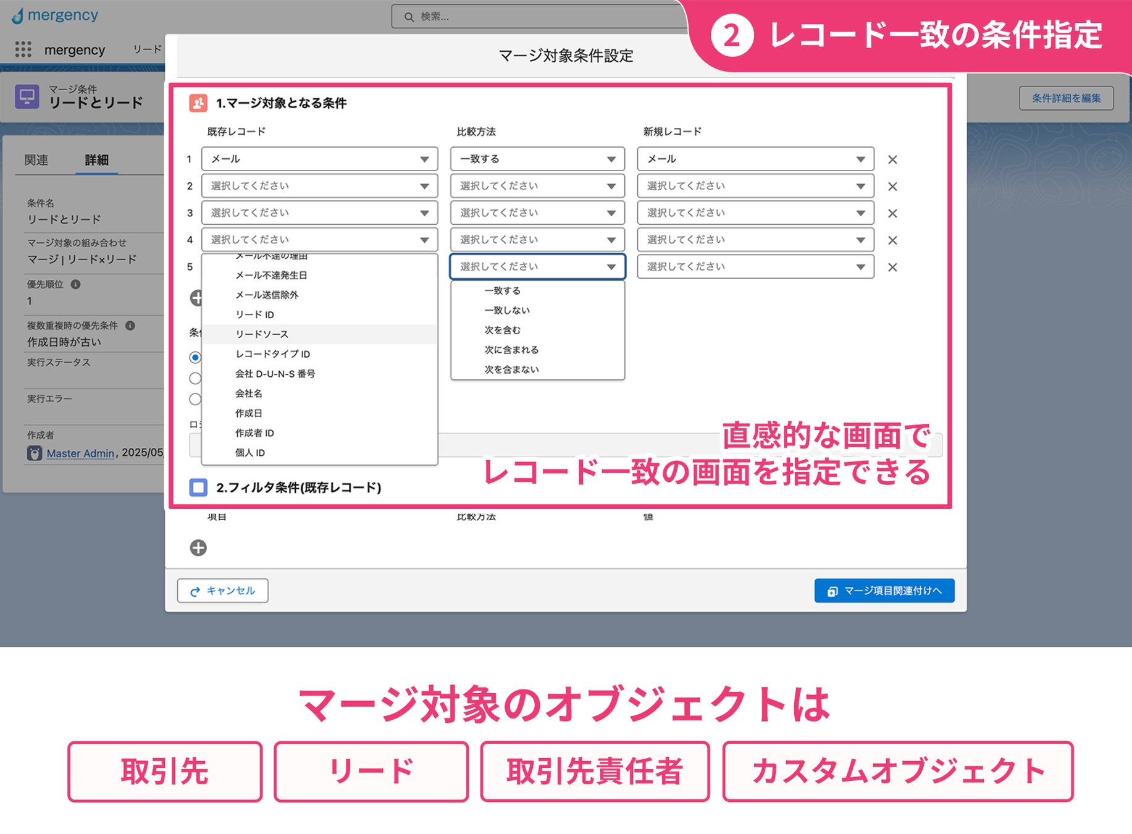The height and width of the screenshot is (834, 1132).
Task: Expand the row 2 比較方法 dropdown
Action: (x=537, y=186)
